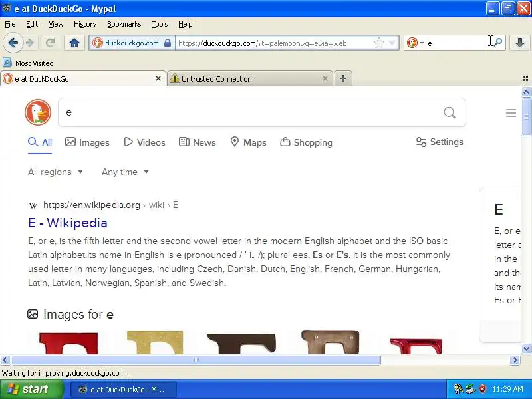The width and height of the screenshot is (532, 399).
Task: Open the gold letter E image thumbnail
Action: pyautogui.click(x=155, y=342)
